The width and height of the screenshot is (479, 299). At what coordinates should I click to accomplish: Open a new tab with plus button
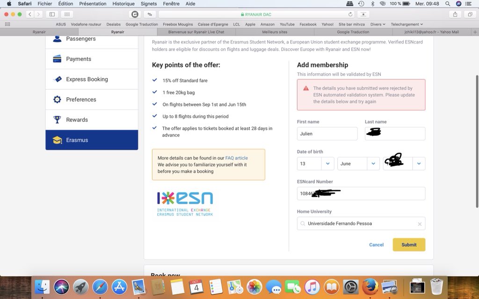(475, 32)
